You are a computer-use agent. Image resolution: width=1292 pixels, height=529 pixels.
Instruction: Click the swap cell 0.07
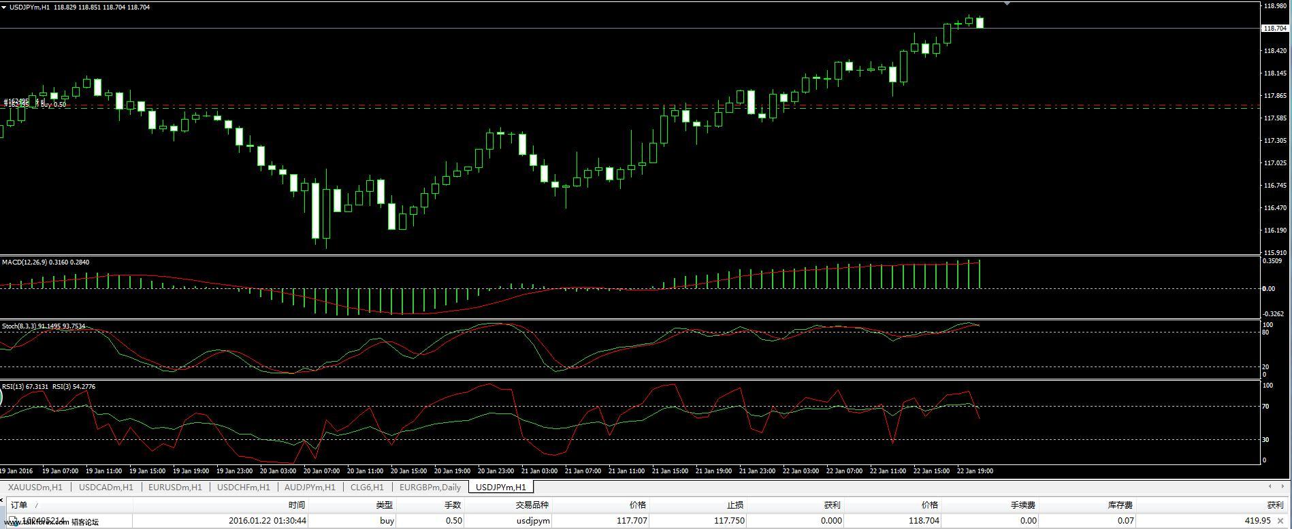pyautogui.click(x=1126, y=521)
